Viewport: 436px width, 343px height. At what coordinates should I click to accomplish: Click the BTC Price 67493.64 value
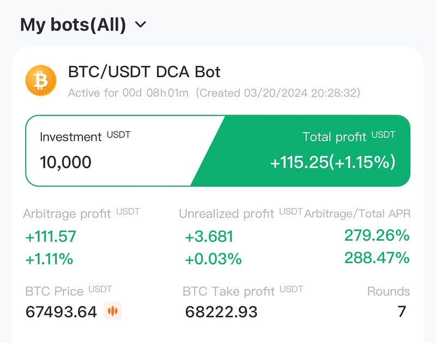point(61,311)
